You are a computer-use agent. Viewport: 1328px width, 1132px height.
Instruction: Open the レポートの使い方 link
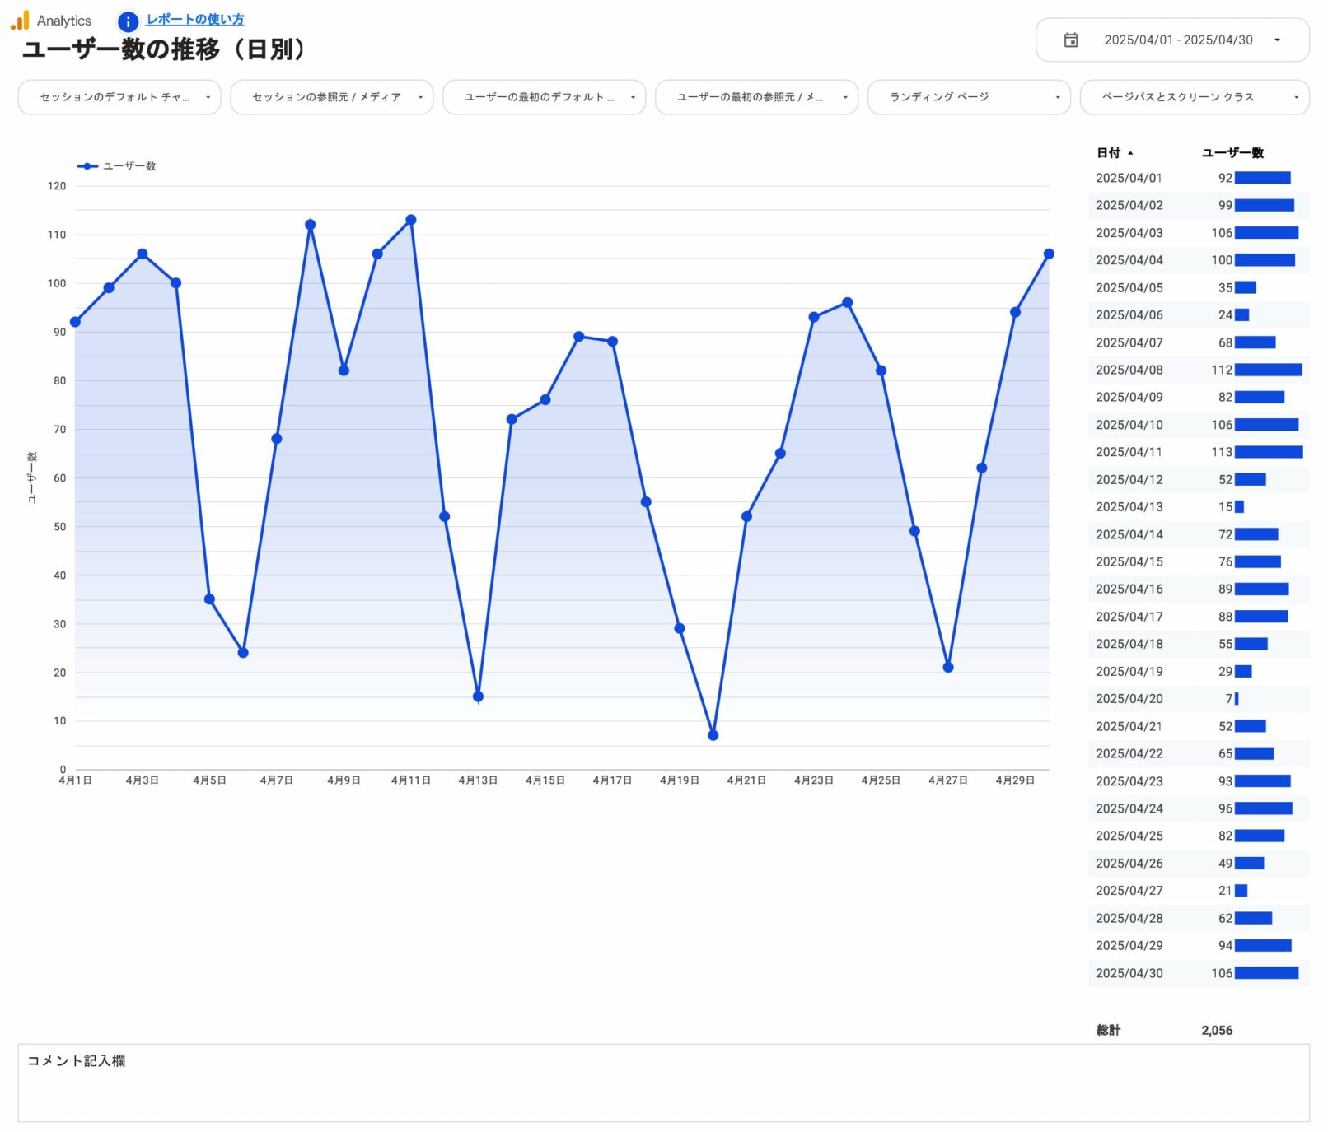(x=194, y=20)
